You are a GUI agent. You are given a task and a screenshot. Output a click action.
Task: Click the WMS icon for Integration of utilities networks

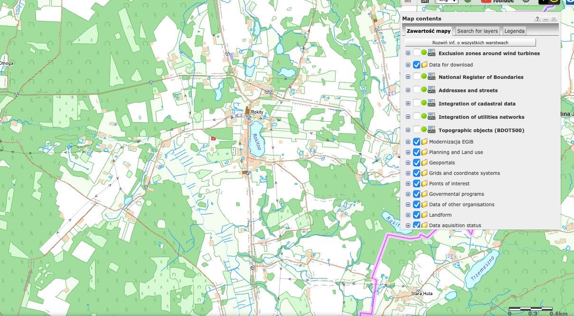pyautogui.click(x=432, y=116)
